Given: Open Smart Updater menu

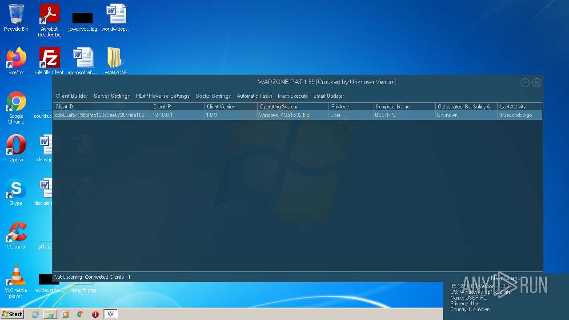Looking at the screenshot, I should point(329,96).
